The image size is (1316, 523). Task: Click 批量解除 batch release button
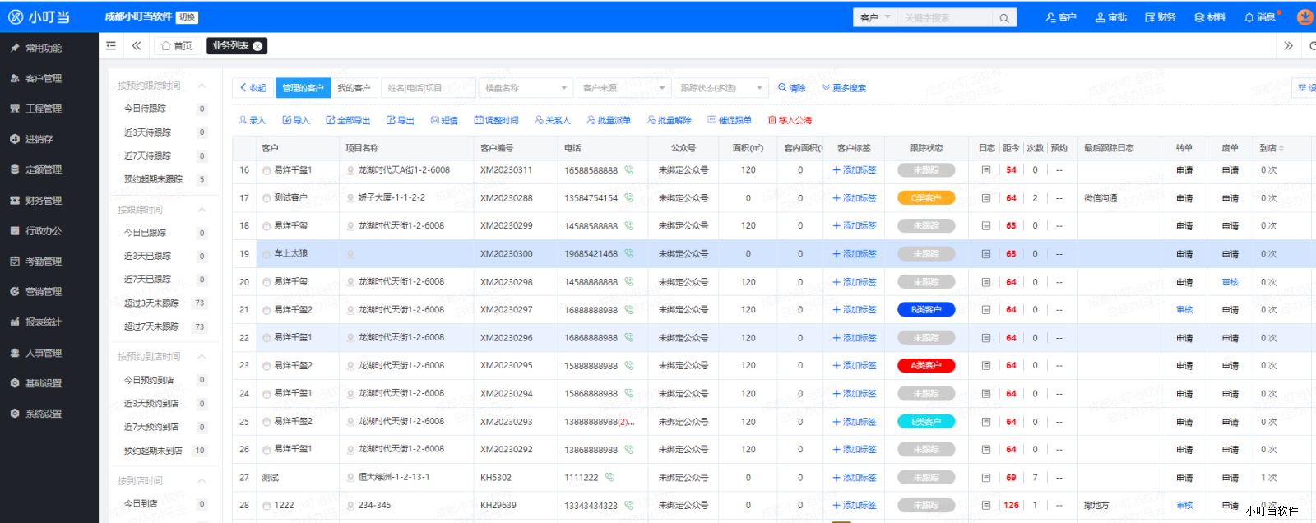(670, 120)
